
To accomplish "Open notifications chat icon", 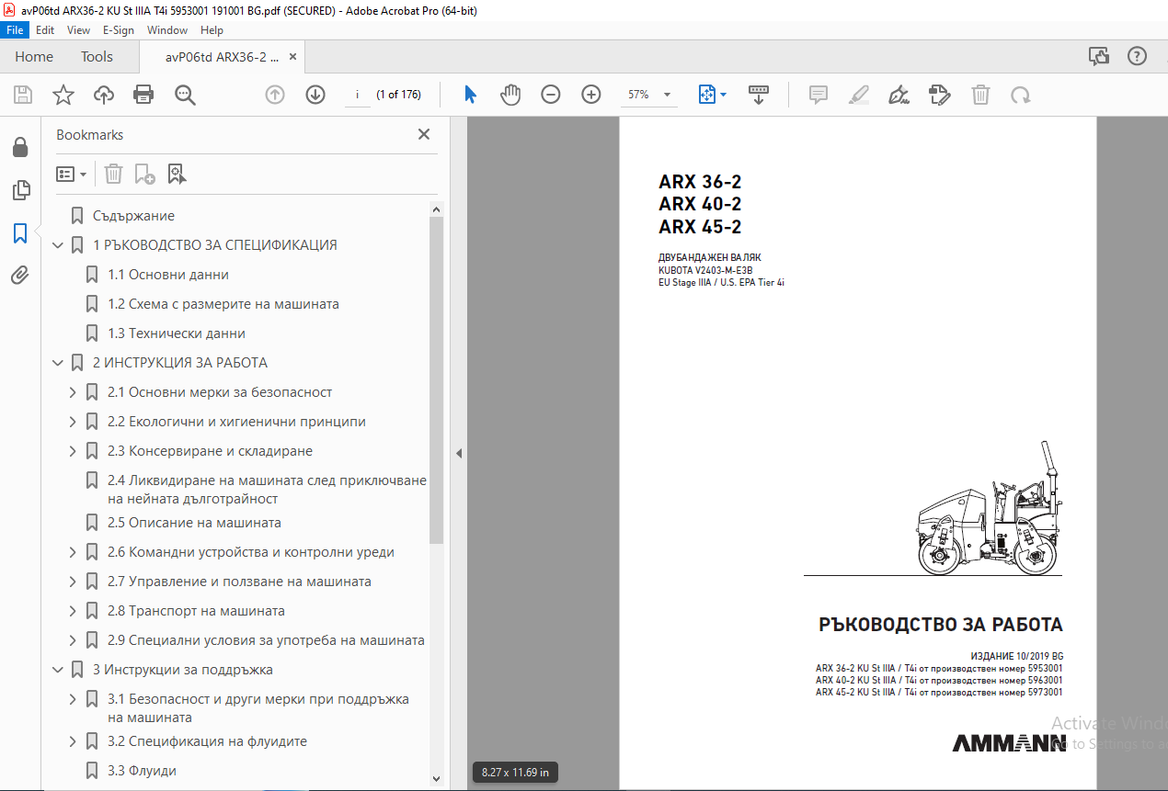I will (1098, 57).
